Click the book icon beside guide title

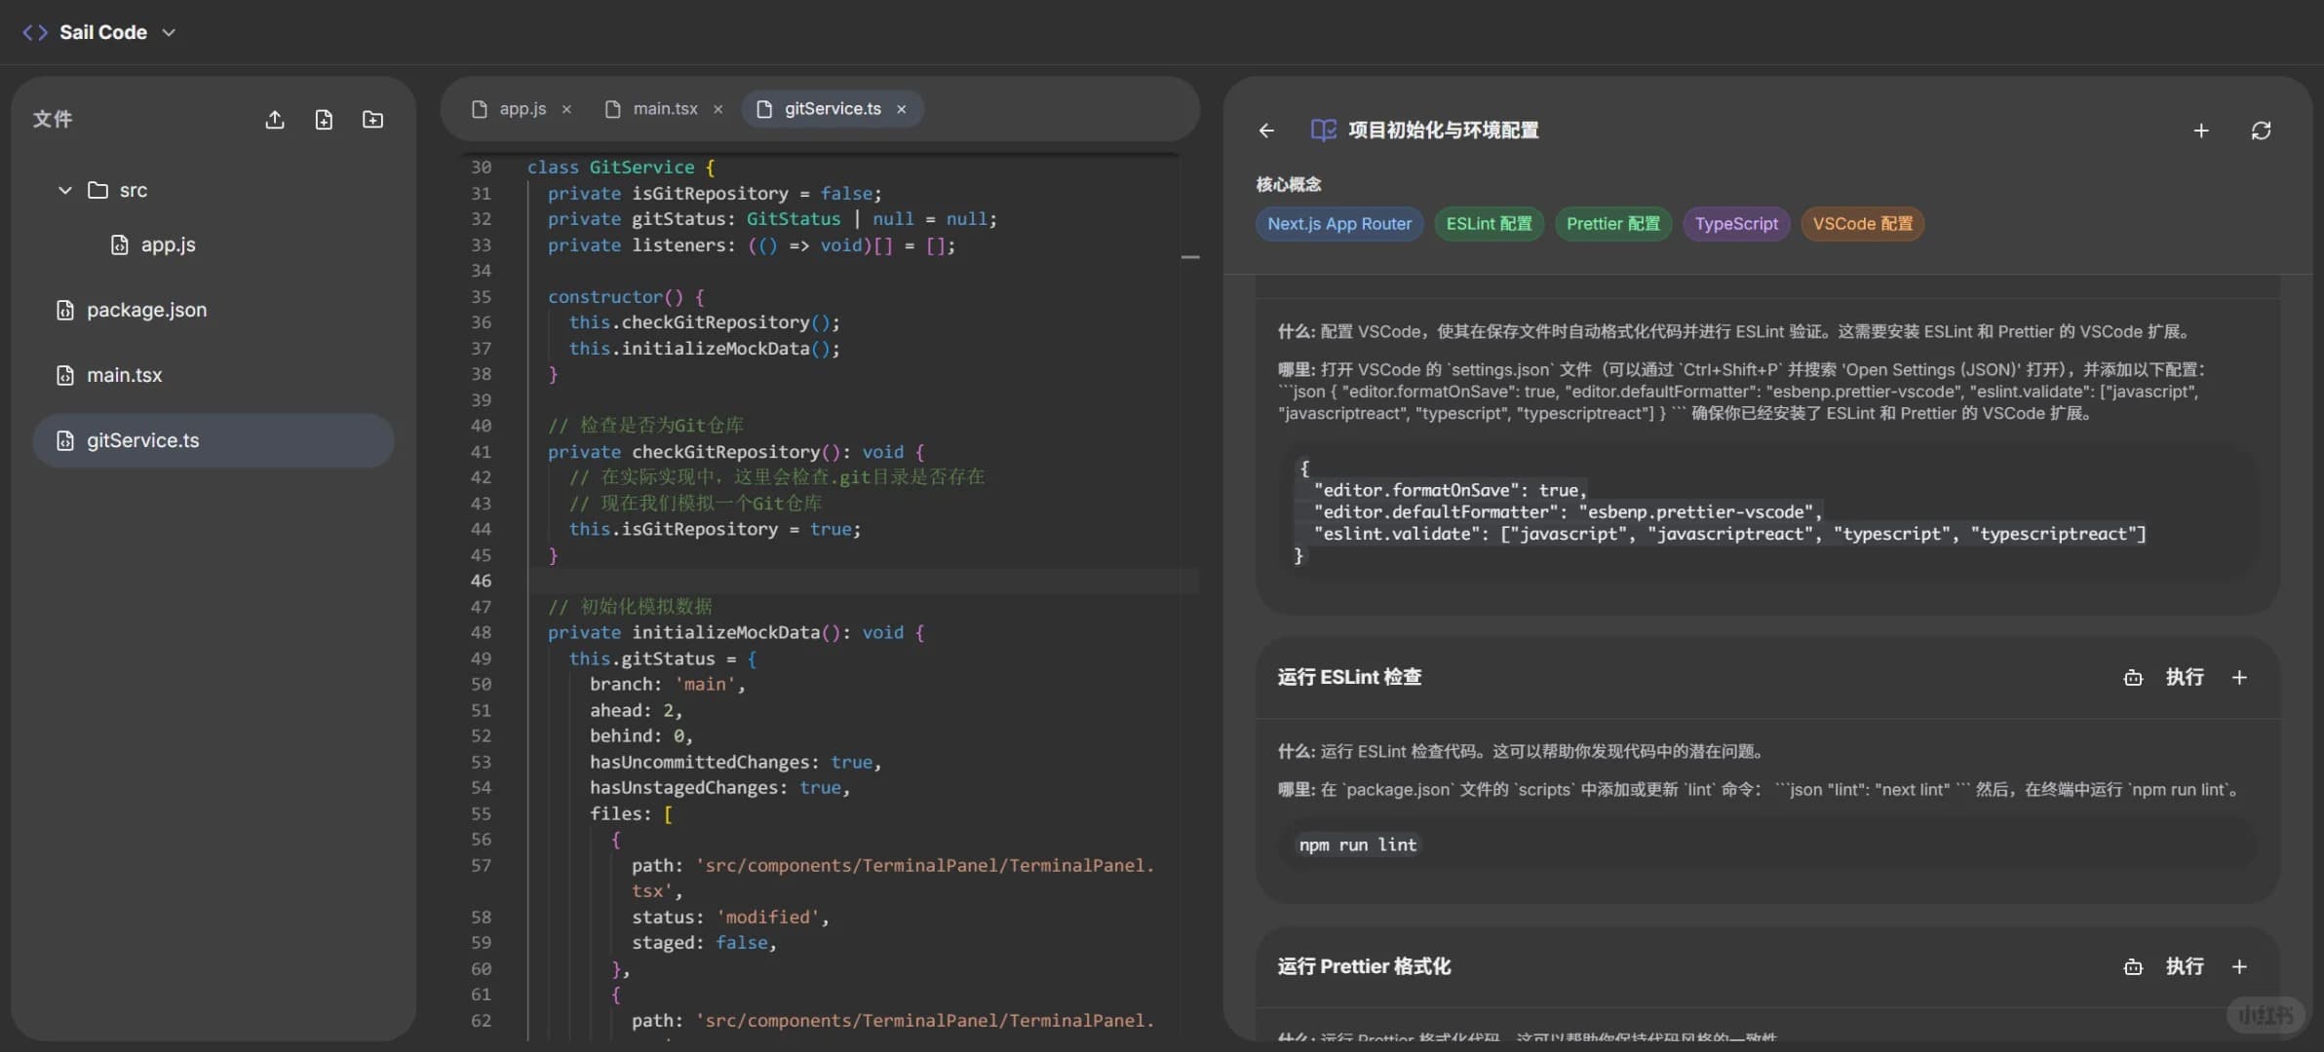[1323, 131]
